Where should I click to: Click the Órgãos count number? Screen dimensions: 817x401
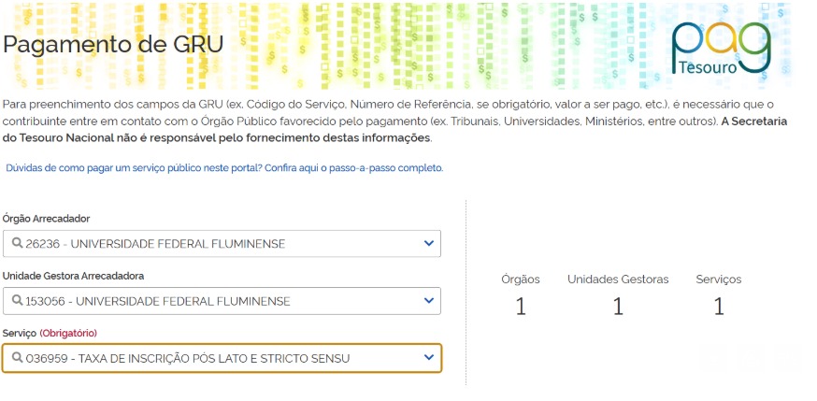pyautogui.click(x=521, y=307)
